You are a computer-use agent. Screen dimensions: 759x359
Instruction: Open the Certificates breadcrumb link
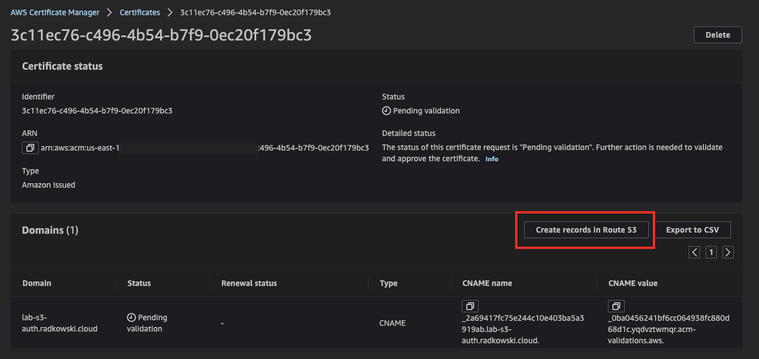(x=140, y=12)
